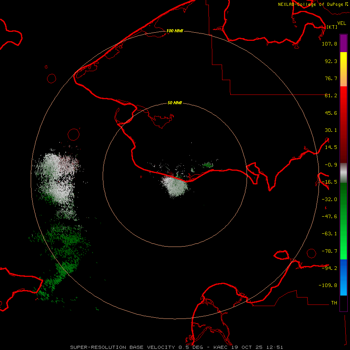Click the TH legend label
The height and width of the screenshot is (350, 350).
(x=334, y=303)
